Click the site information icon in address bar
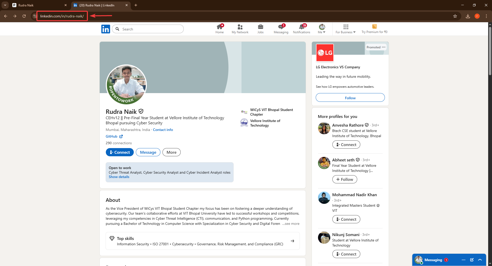Screen dimensions: 492x266 tap(35, 16)
